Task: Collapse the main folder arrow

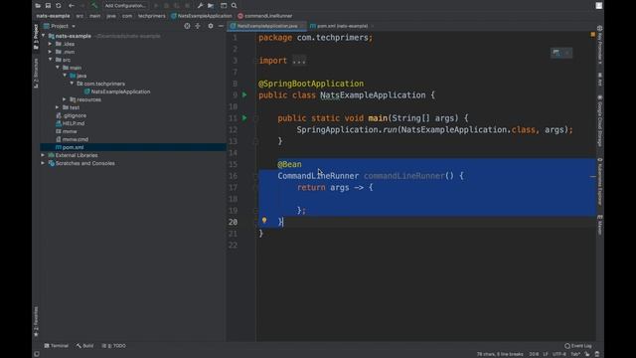Action: 58,68
